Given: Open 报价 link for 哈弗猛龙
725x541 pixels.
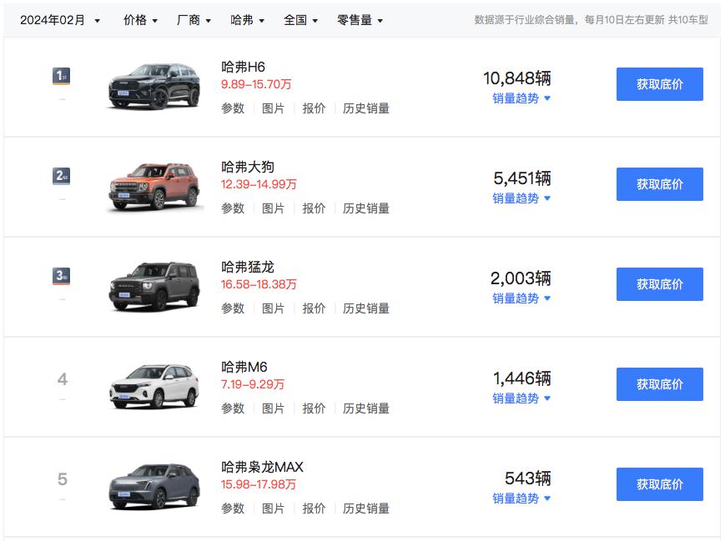Looking at the screenshot, I should [x=314, y=308].
